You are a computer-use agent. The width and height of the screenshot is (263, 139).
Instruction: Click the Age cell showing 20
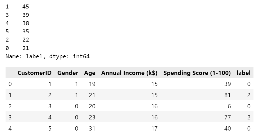click(x=92, y=106)
